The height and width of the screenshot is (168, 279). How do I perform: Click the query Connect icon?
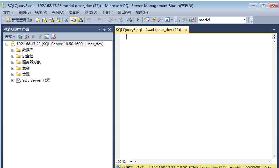coord(184,20)
